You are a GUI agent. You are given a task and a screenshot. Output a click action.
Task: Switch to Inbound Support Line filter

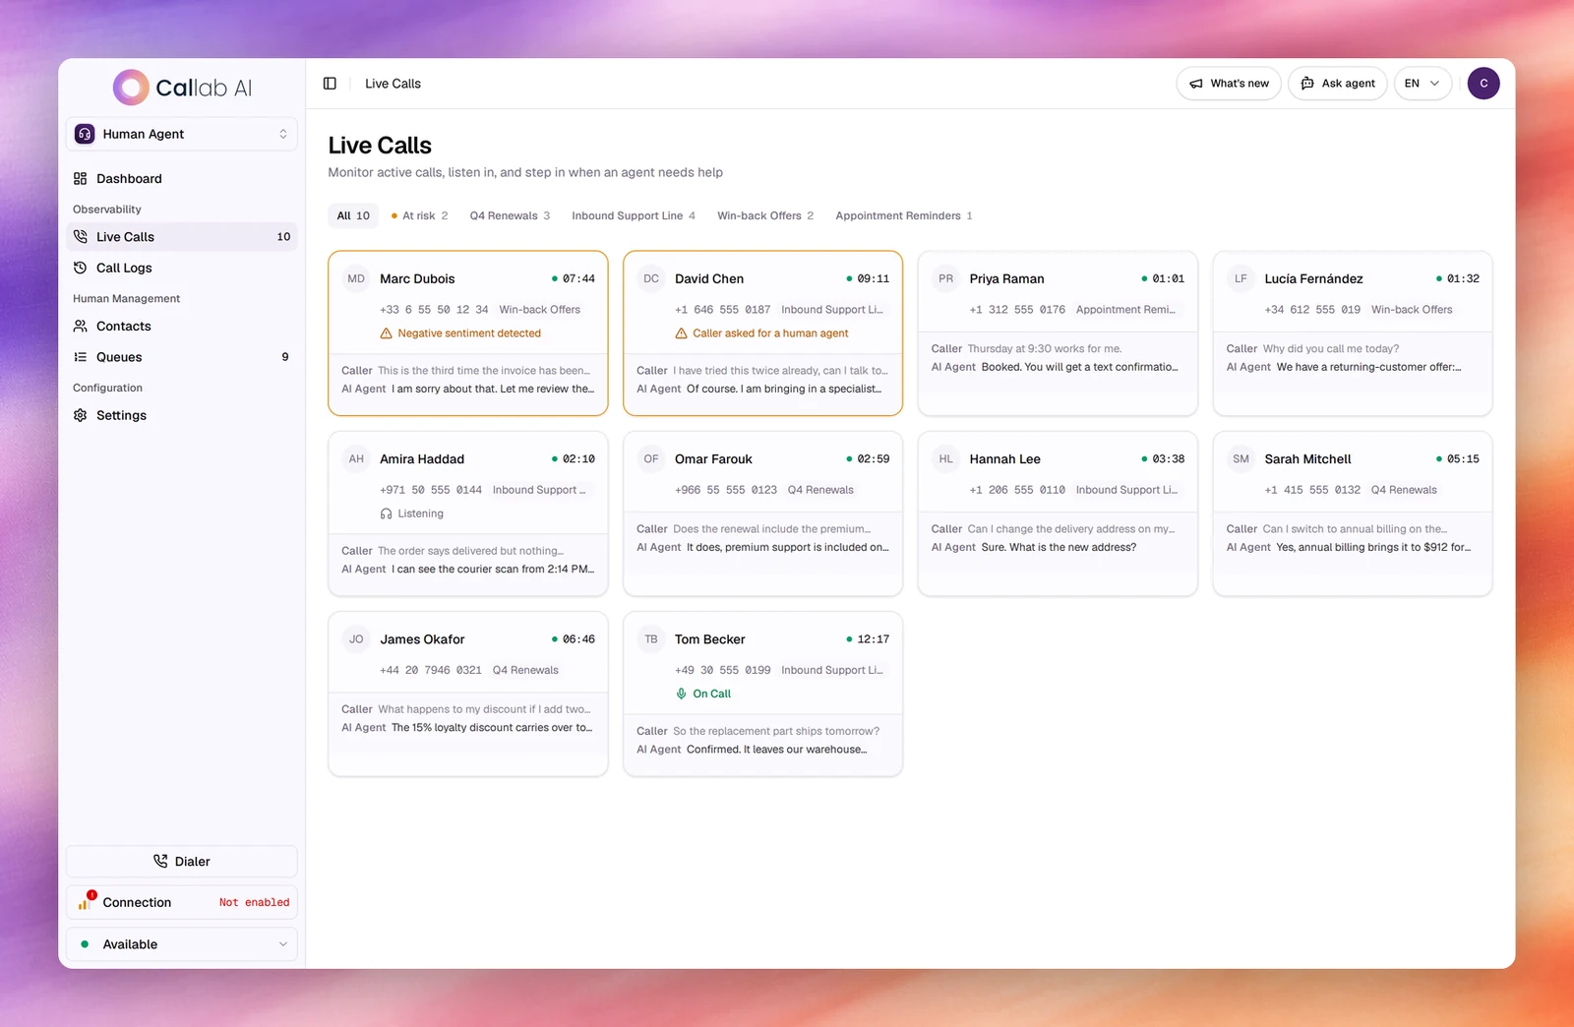click(x=634, y=215)
